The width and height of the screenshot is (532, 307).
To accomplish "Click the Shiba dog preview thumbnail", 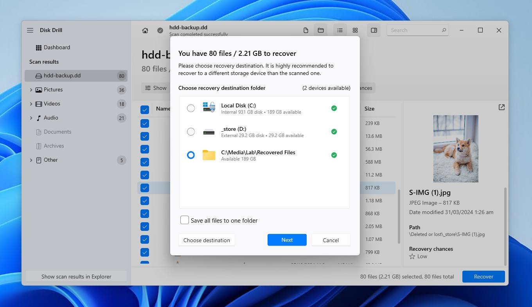I will [456, 148].
